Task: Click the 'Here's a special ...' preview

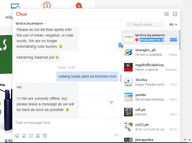Action: pyautogui.click(x=148, y=70)
